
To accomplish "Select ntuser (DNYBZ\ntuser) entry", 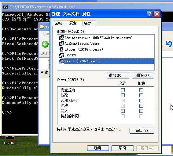I will pos(84,49).
